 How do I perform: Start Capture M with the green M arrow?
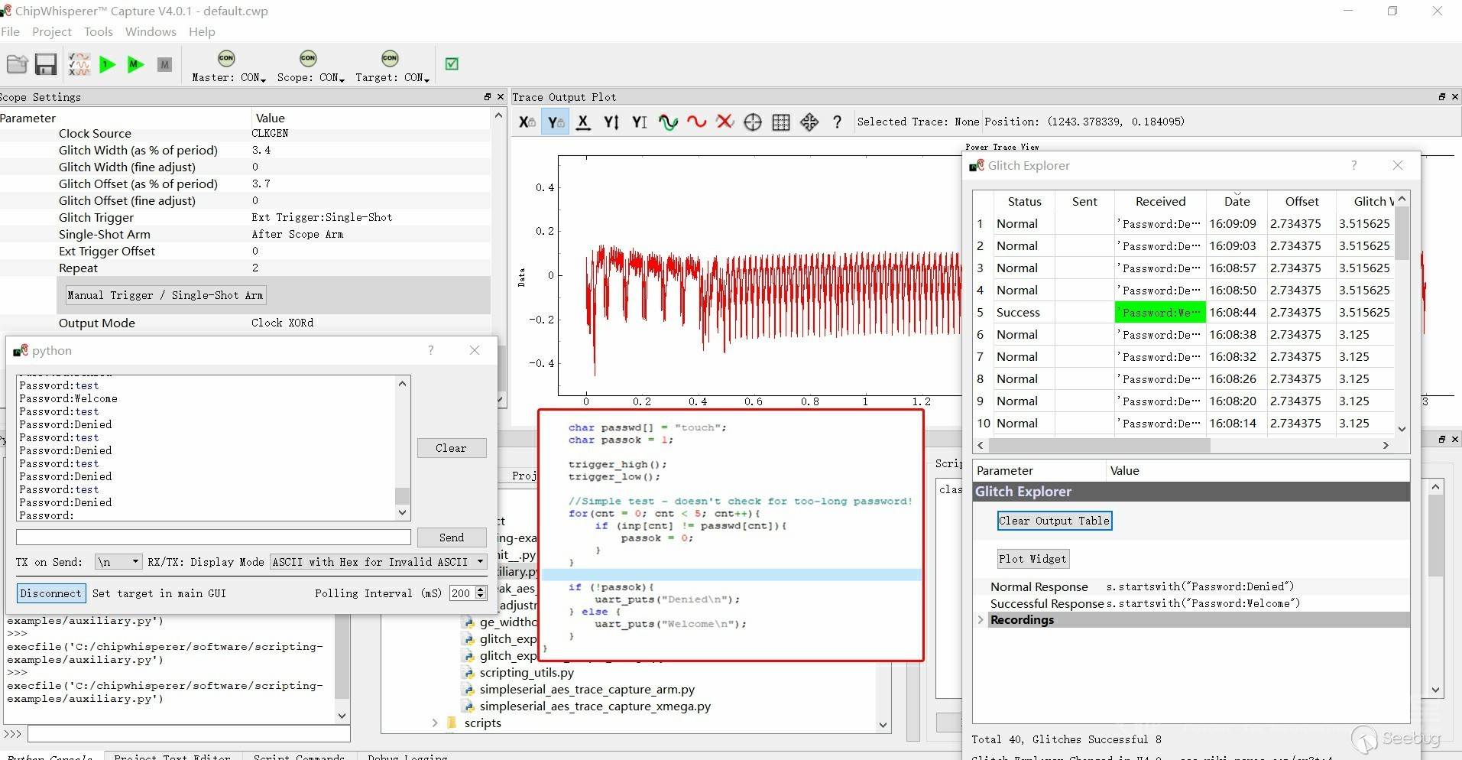[x=135, y=64]
